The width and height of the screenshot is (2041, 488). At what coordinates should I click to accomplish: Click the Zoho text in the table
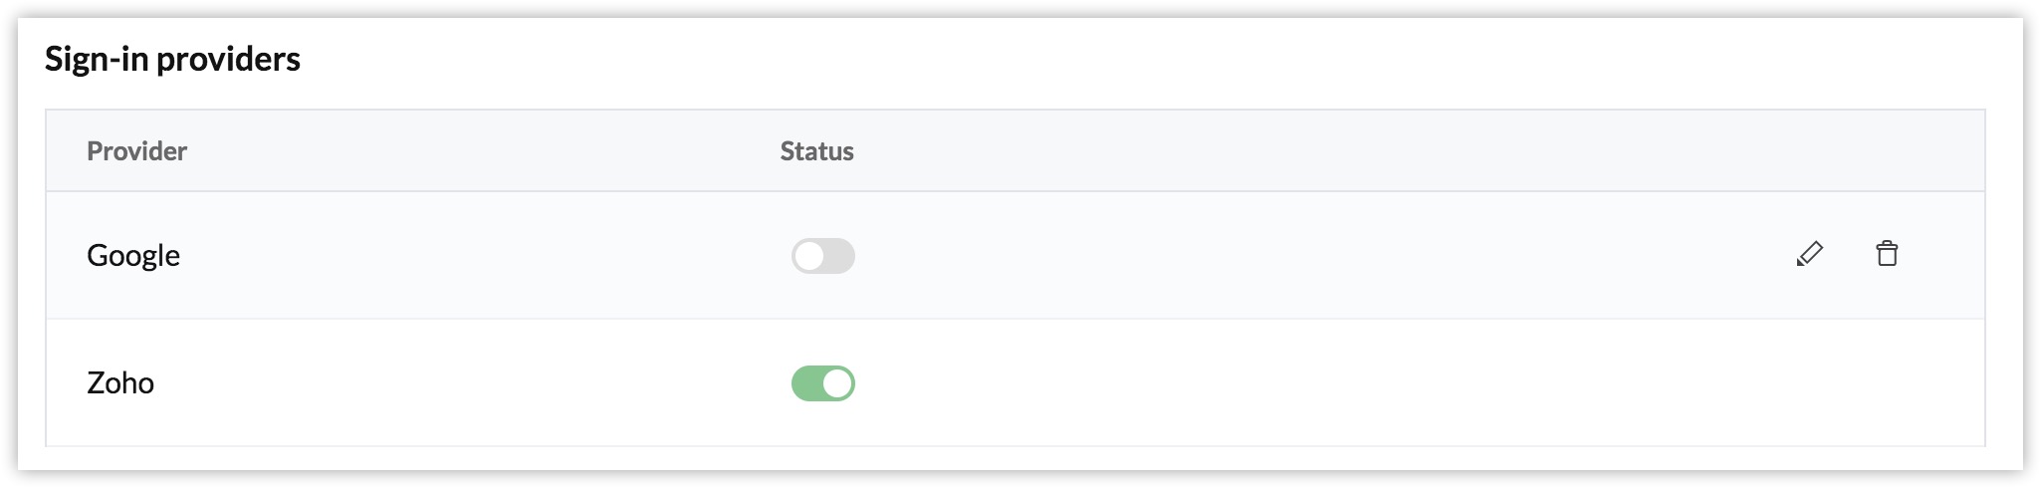tap(120, 383)
